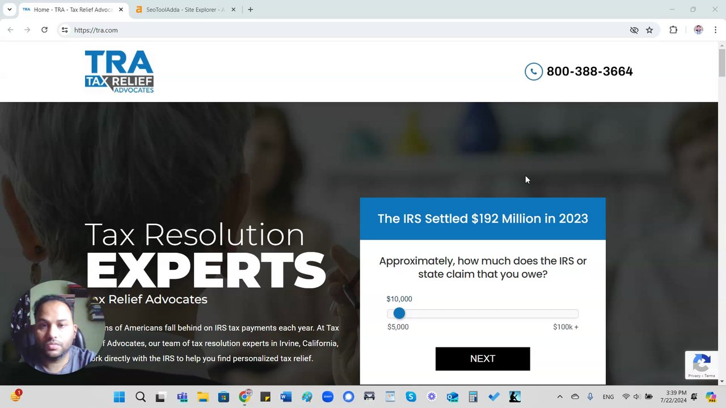Click the "The IRS Settled $192 Million in 2023" banner
This screenshot has height=408, width=726.
point(483,219)
